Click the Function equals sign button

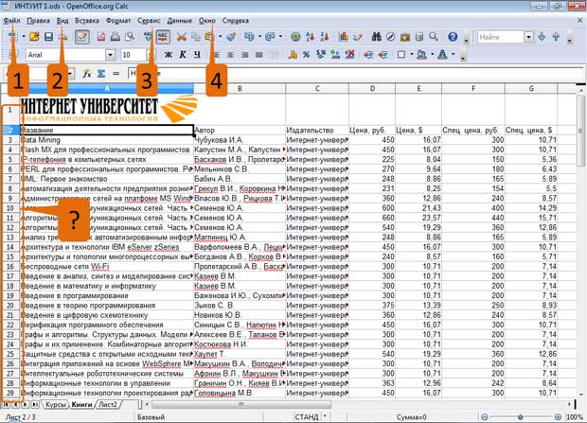click(x=116, y=74)
